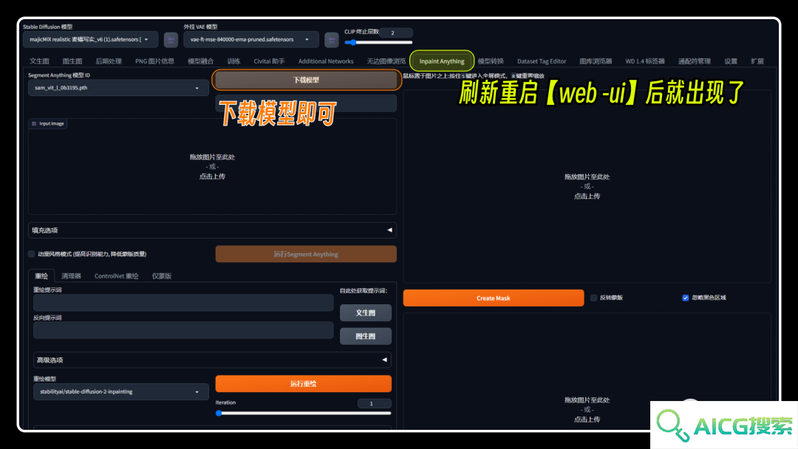Click the CLIP stop layers number field

pos(395,32)
